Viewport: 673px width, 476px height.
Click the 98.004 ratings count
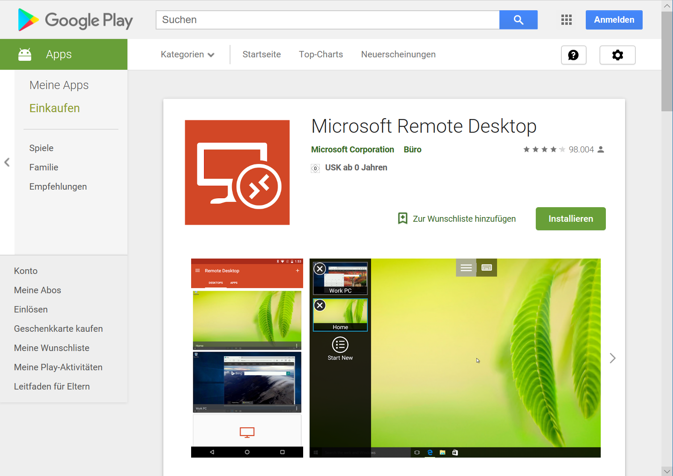point(581,149)
